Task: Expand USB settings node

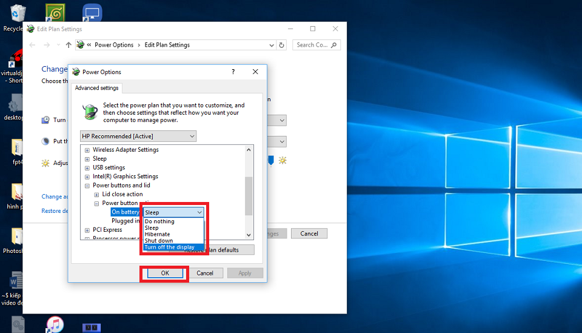Action: 87,168
